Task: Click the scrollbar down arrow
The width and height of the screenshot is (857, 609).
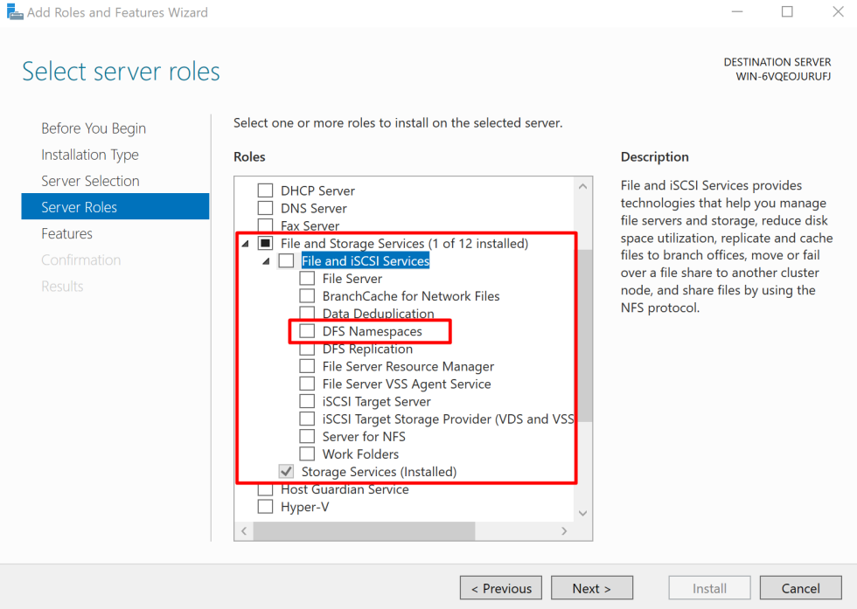Action: click(x=582, y=513)
